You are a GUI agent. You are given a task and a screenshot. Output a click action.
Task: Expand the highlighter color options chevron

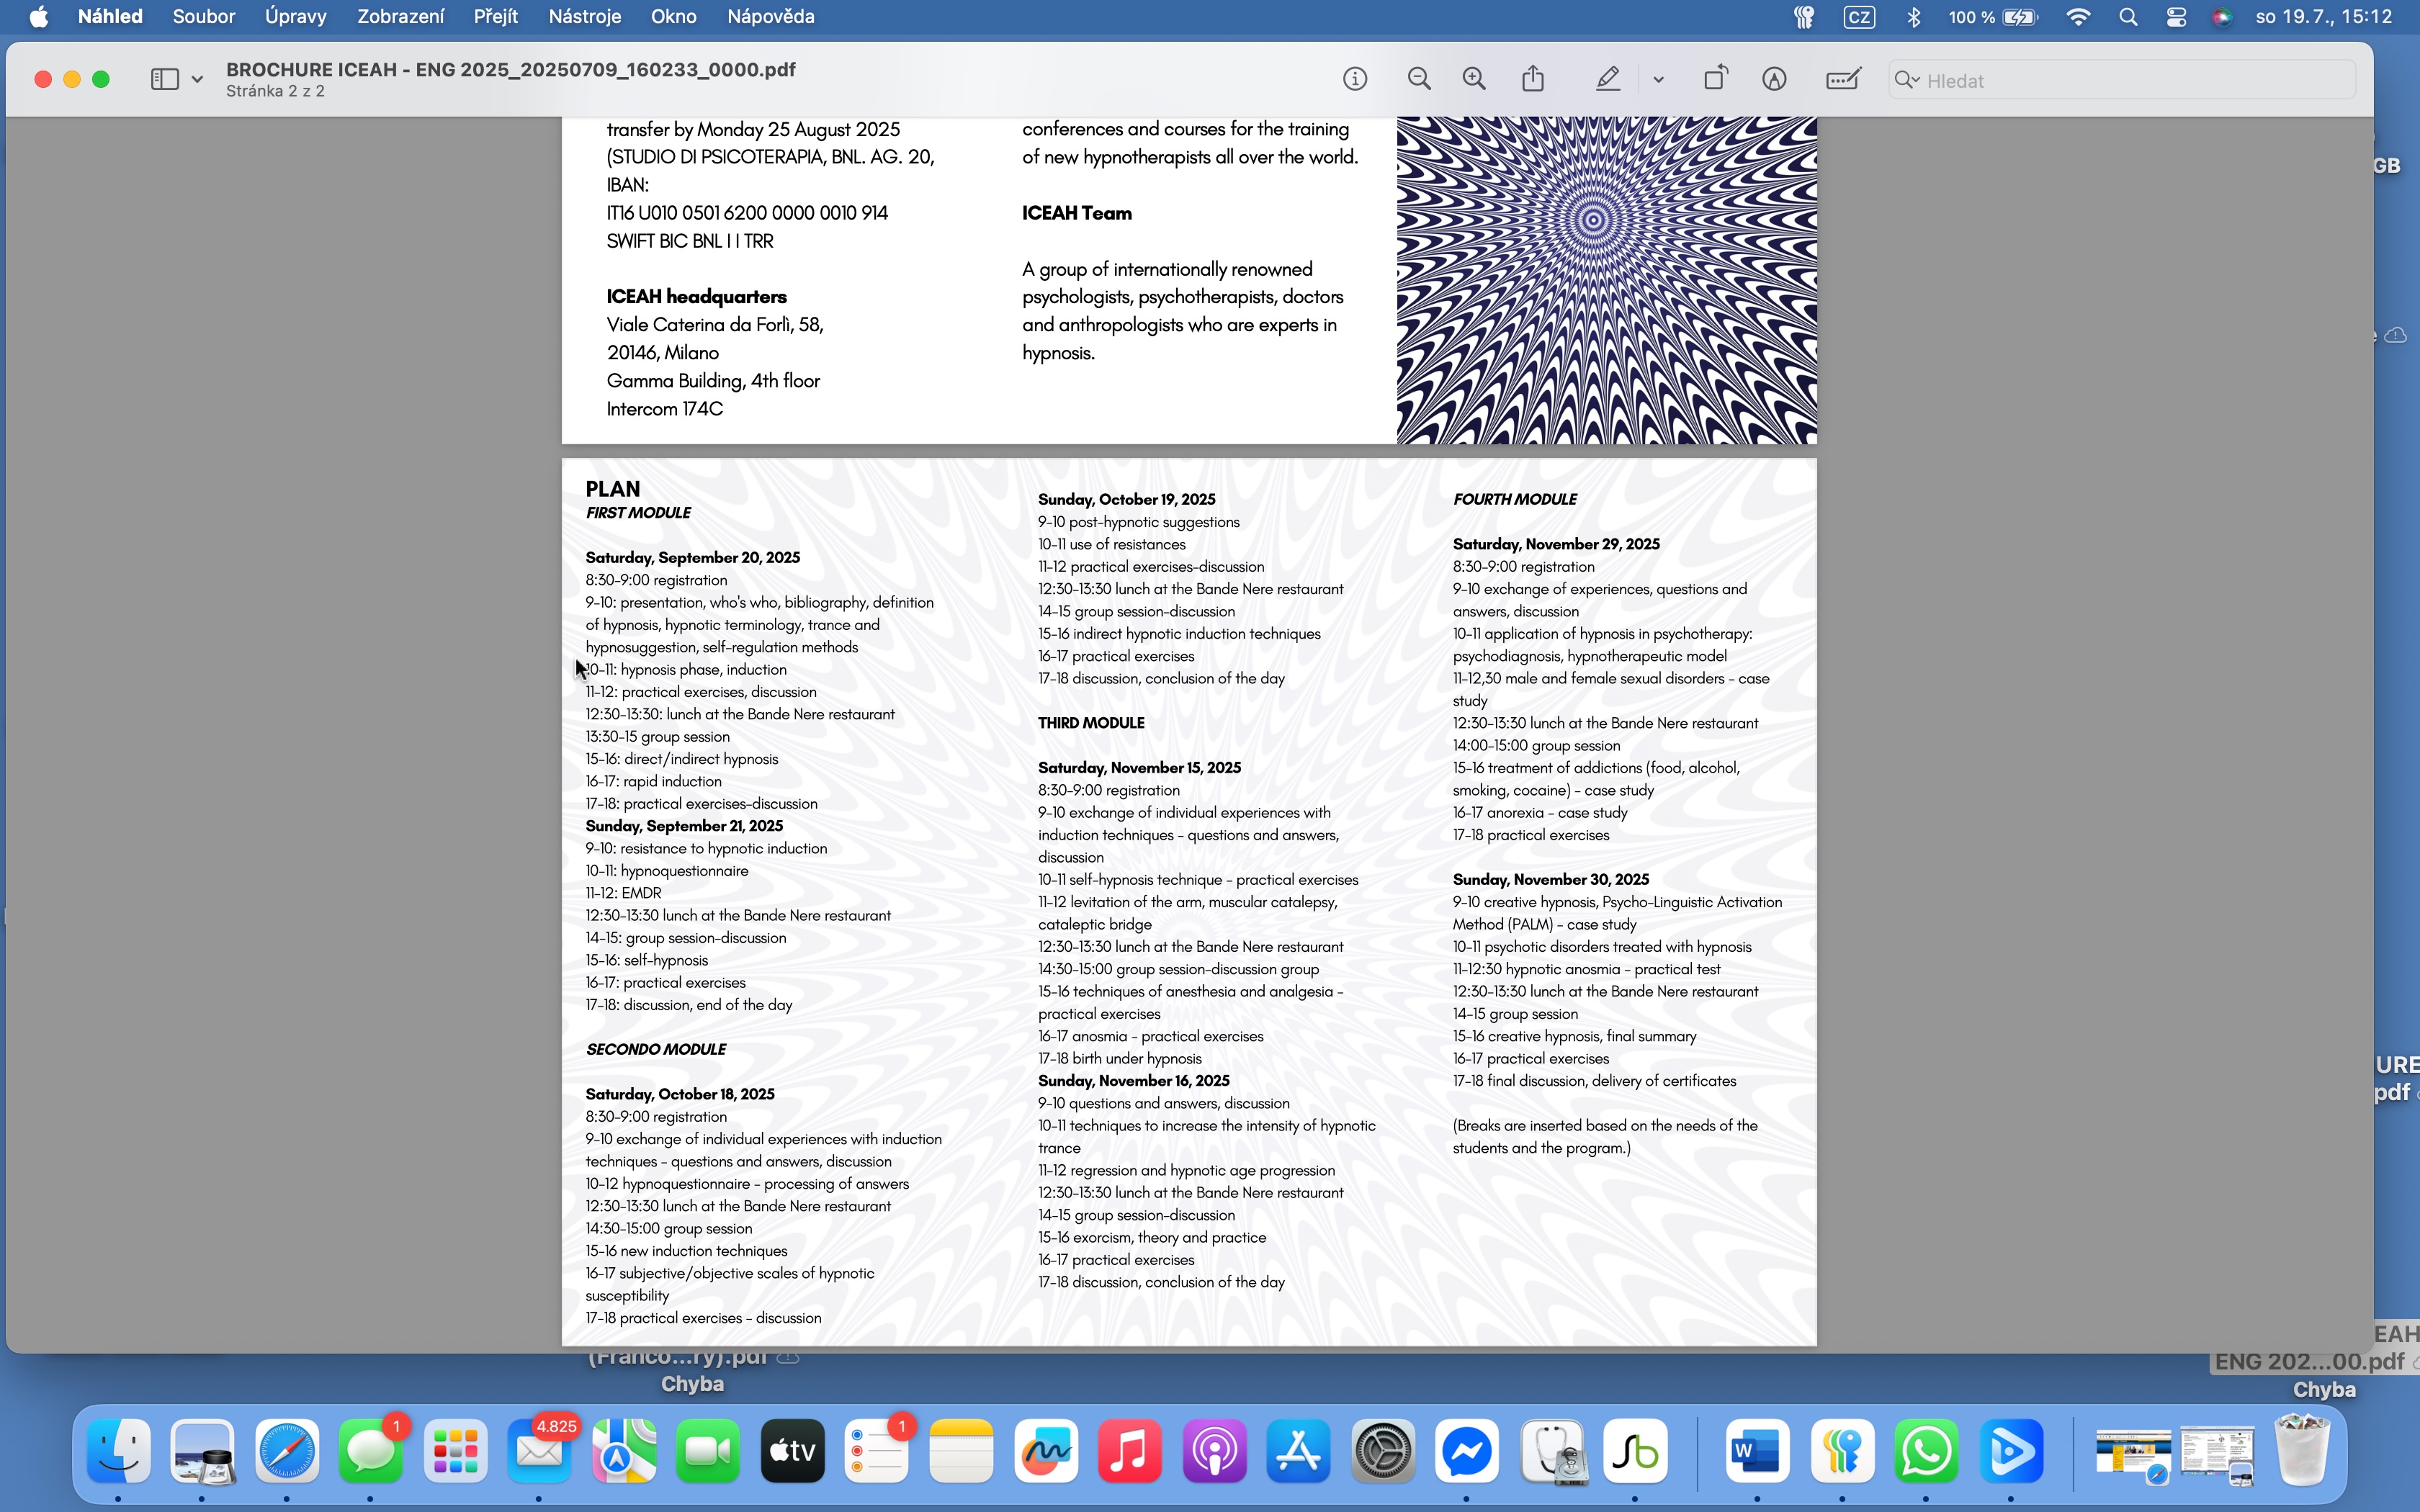tap(1658, 80)
